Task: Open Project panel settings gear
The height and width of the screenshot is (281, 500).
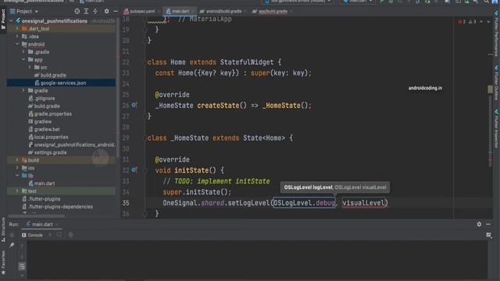Action: click(106, 12)
